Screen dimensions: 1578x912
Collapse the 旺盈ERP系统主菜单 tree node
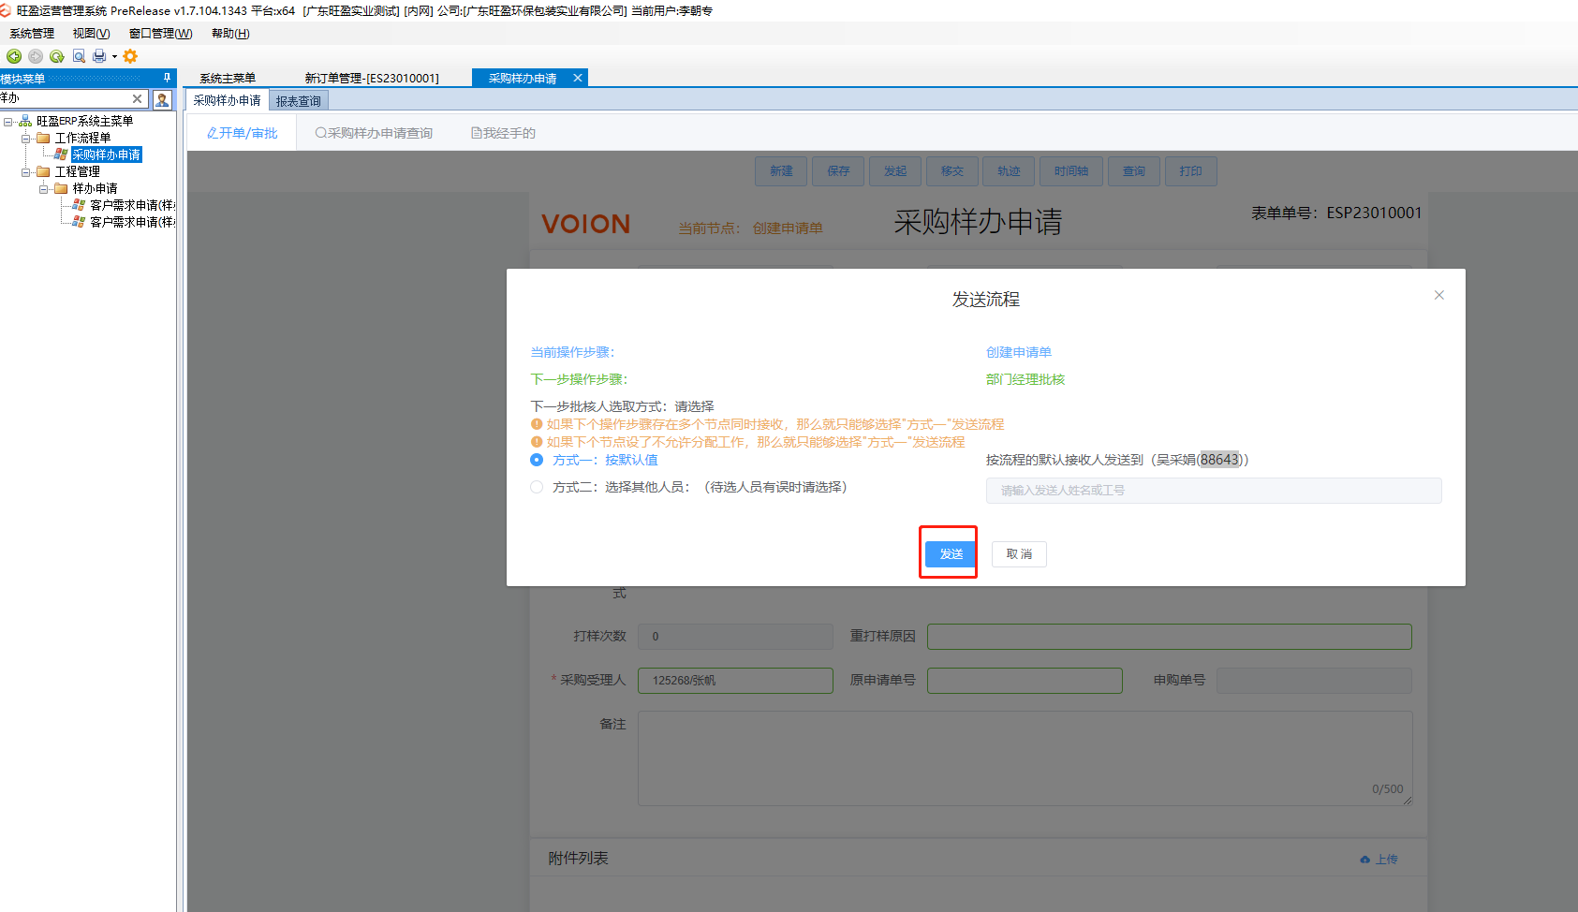7,121
